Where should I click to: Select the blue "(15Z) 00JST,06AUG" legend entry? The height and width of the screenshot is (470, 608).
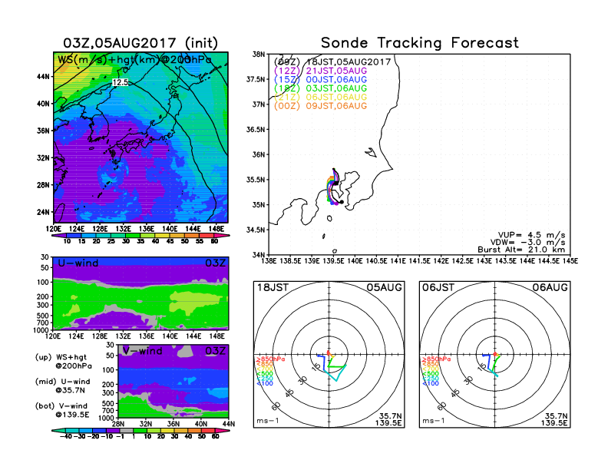[x=320, y=80]
